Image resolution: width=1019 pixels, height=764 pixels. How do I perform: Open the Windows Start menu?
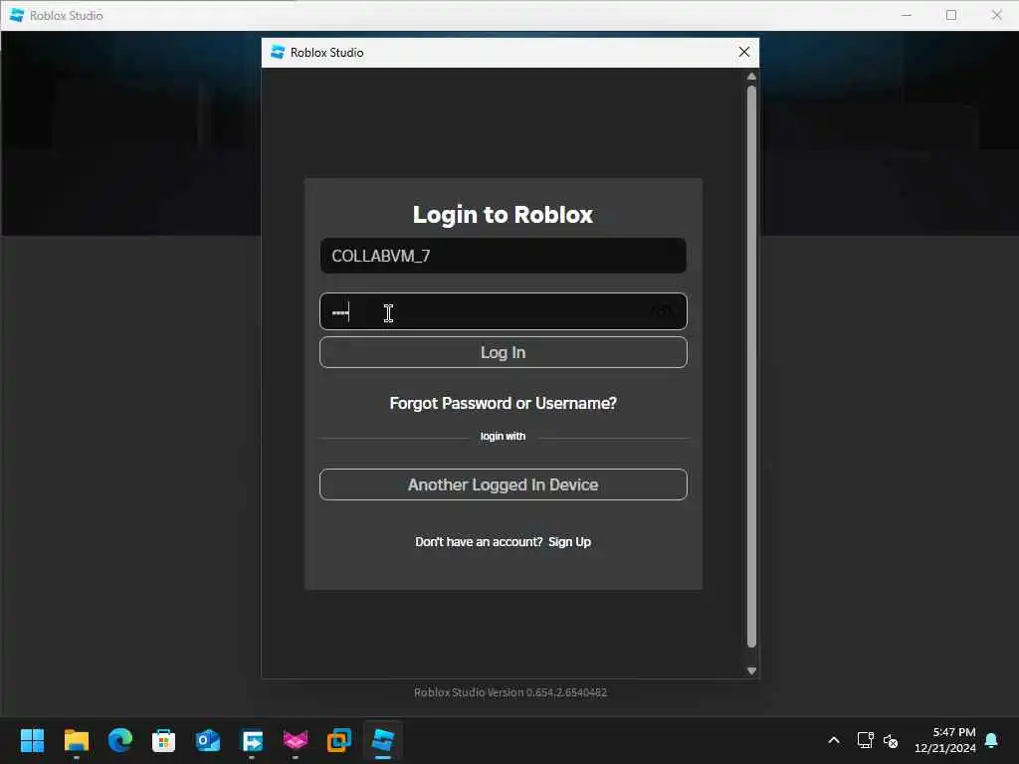32,740
